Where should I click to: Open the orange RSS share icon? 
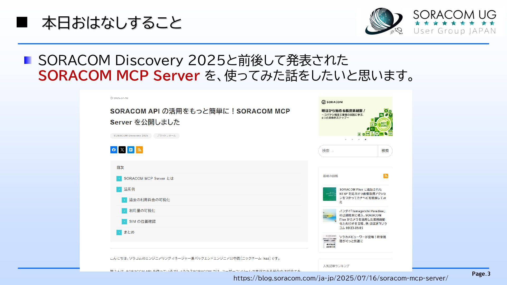pyautogui.click(x=139, y=150)
